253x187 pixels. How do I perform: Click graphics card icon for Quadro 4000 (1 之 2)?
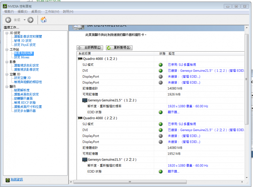coord(80,59)
